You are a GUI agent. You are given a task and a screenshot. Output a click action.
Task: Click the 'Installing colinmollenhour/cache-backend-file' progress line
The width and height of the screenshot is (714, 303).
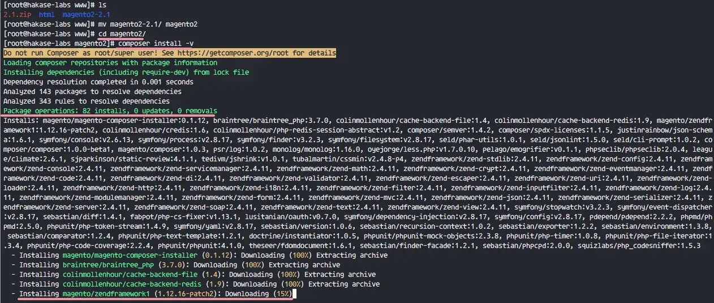tap(193, 274)
